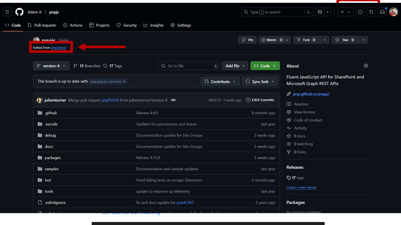Open the debug folder
The height and width of the screenshot is (225, 401).
(50, 135)
